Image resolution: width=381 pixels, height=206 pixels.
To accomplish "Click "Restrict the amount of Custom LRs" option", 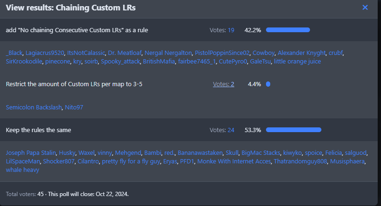I will 74,84.
